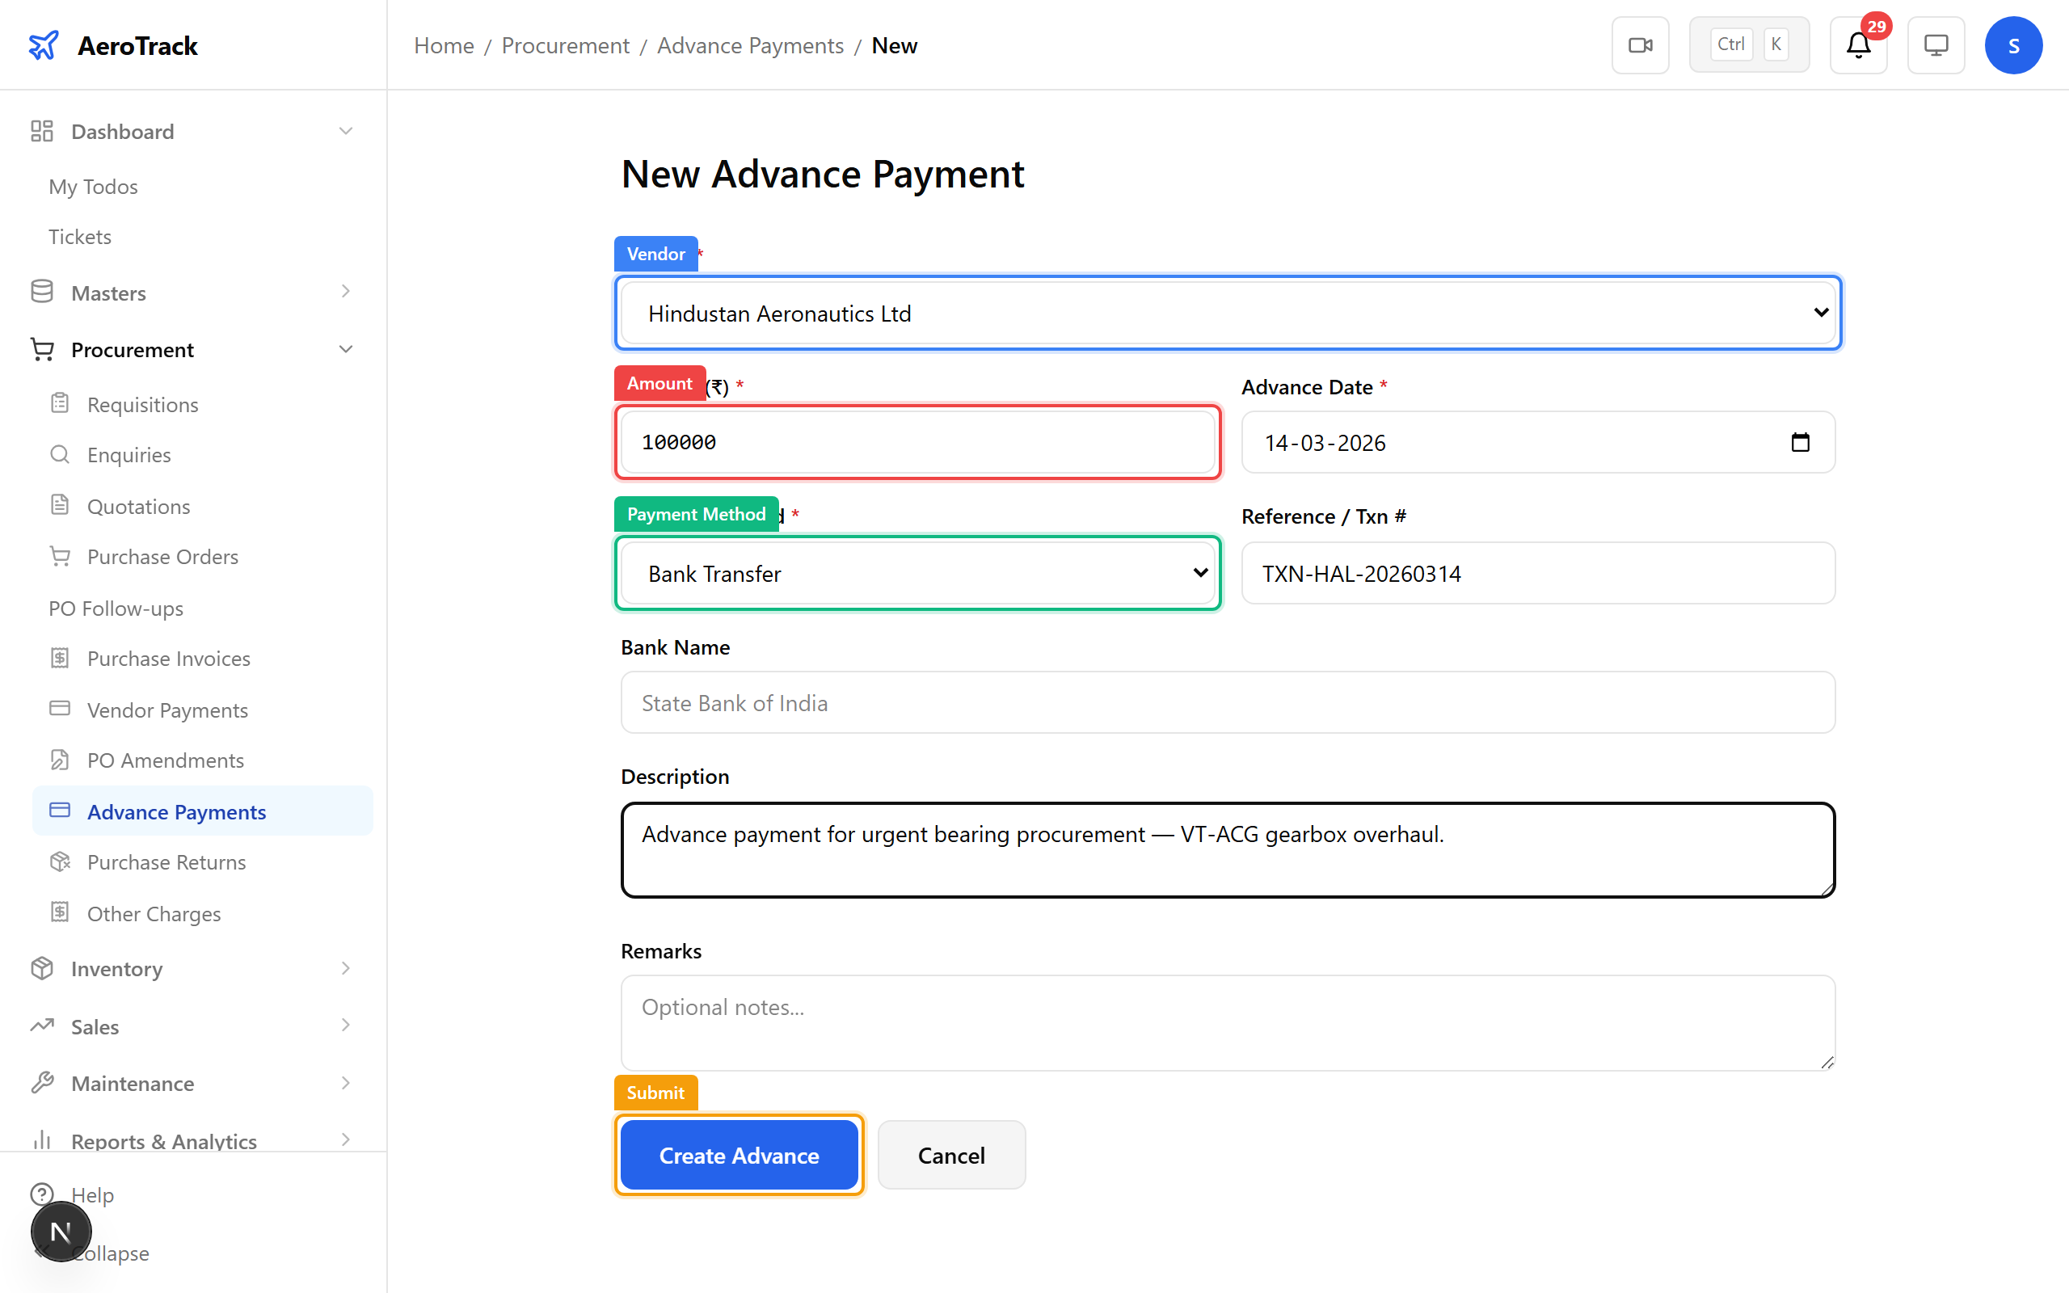Viewport: 2069px width, 1293px height.
Task: Click the Vendor Payments card icon
Action: 60,709
